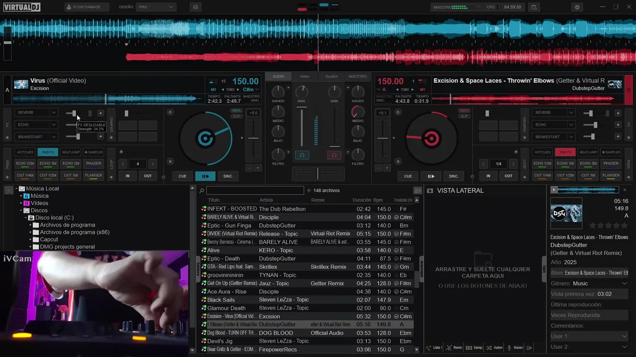Click the crossfader slider

click(x=318, y=174)
